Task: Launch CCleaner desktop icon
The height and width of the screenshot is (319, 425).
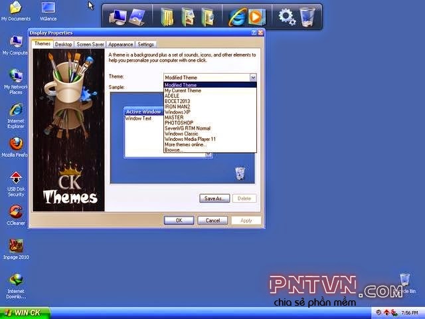Action: (x=16, y=215)
